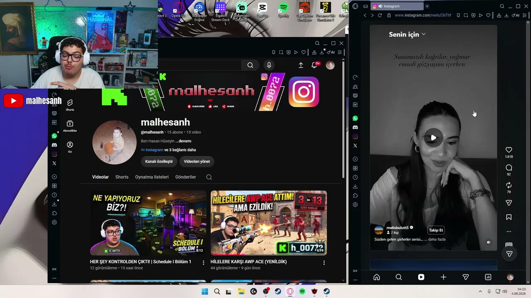Like the Instagram reel with the heart

509,150
